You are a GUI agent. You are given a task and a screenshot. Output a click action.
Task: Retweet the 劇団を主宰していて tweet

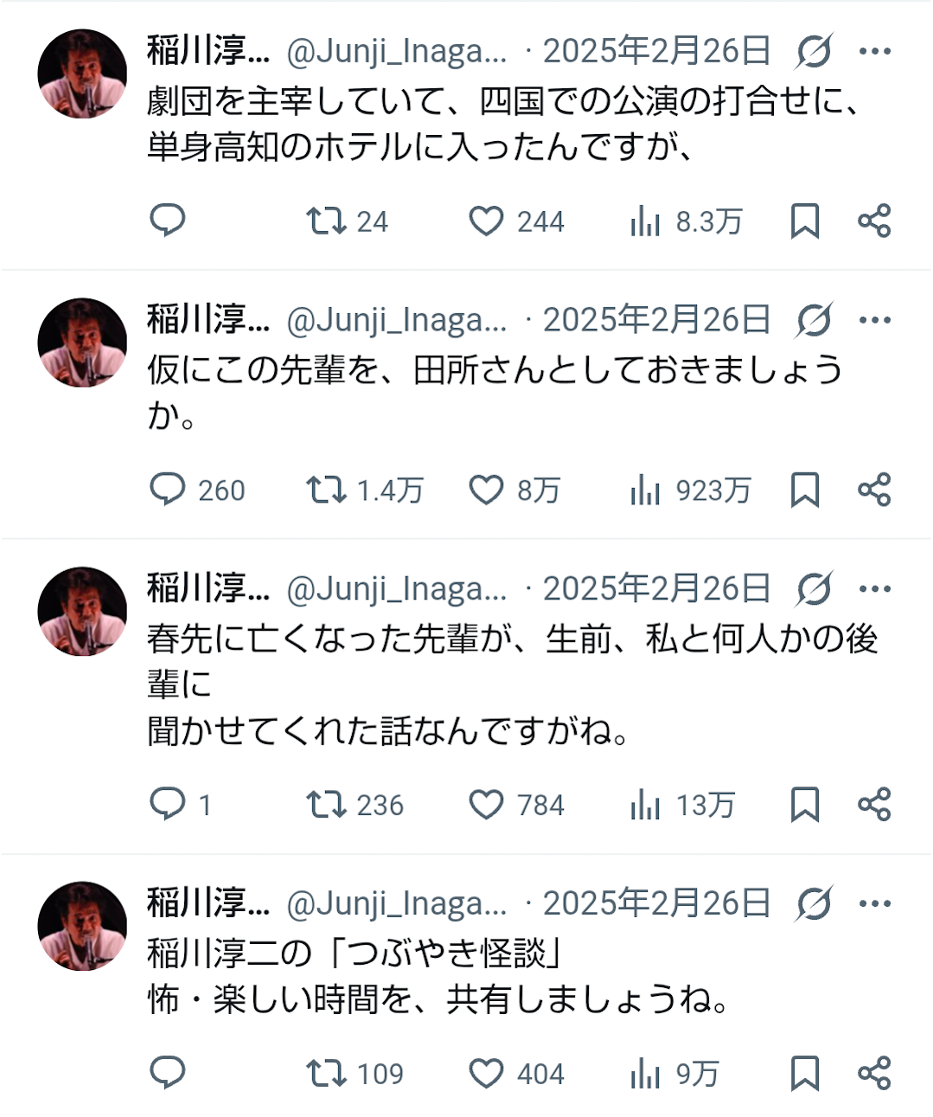[x=326, y=221]
